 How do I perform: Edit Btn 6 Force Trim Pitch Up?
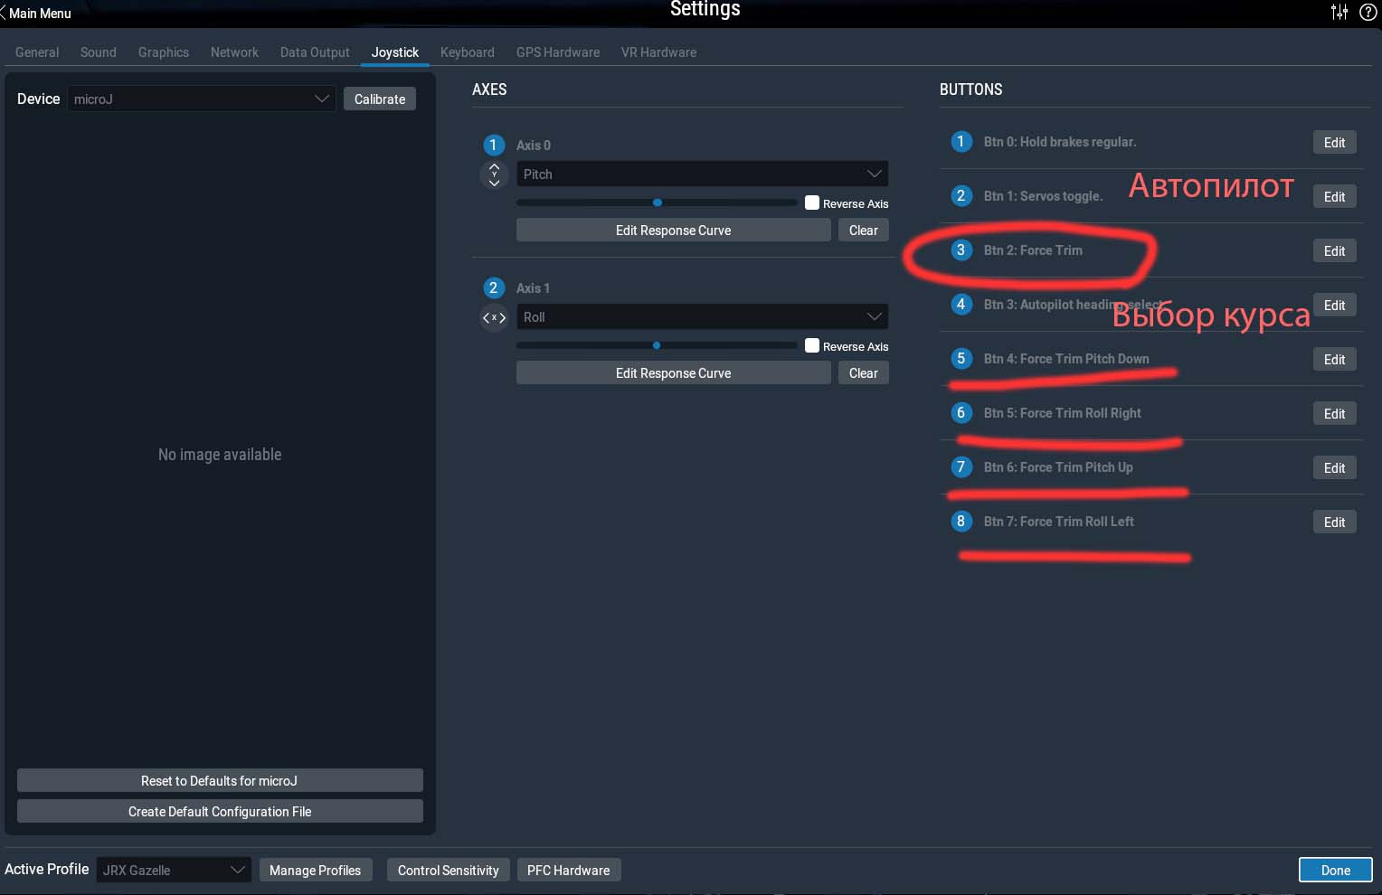click(1335, 467)
